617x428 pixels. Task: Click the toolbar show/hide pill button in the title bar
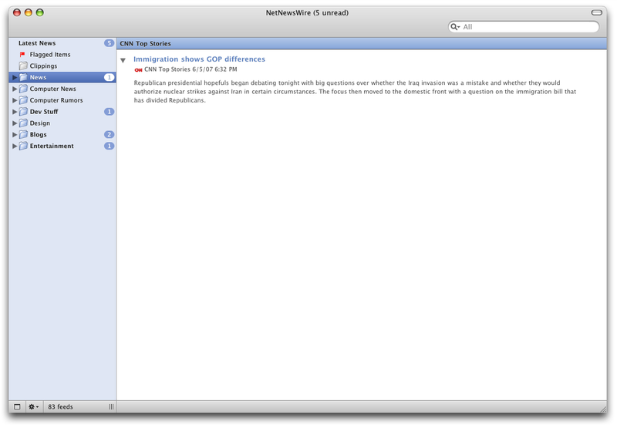pos(596,12)
